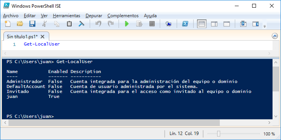Viewport: 281px width, 140px height.
Task: Click the console scrollbar down arrow
Action: pos(276,116)
